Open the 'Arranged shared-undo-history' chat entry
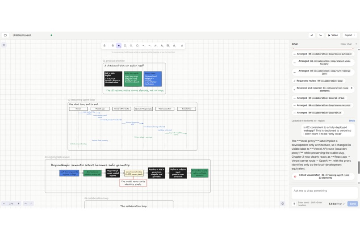 tap(323, 63)
